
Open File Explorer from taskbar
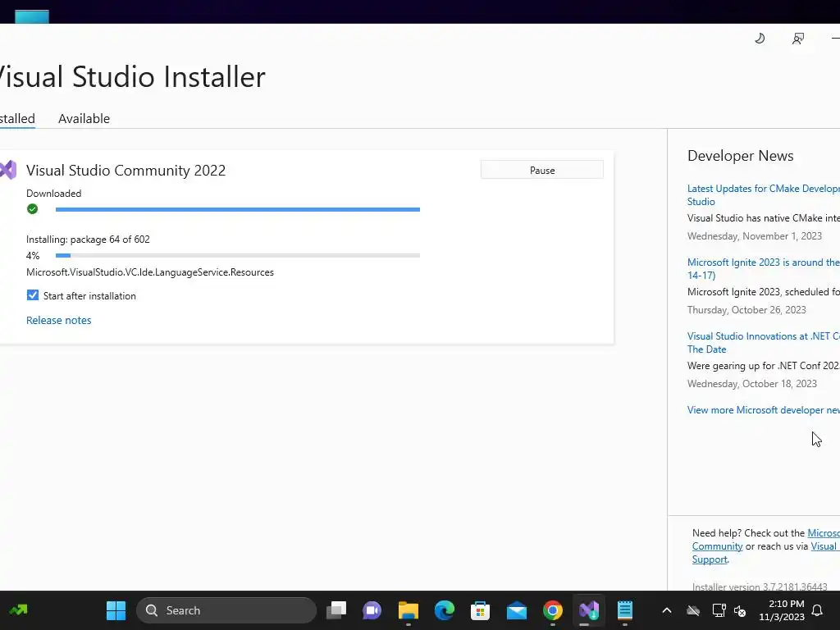click(409, 610)
